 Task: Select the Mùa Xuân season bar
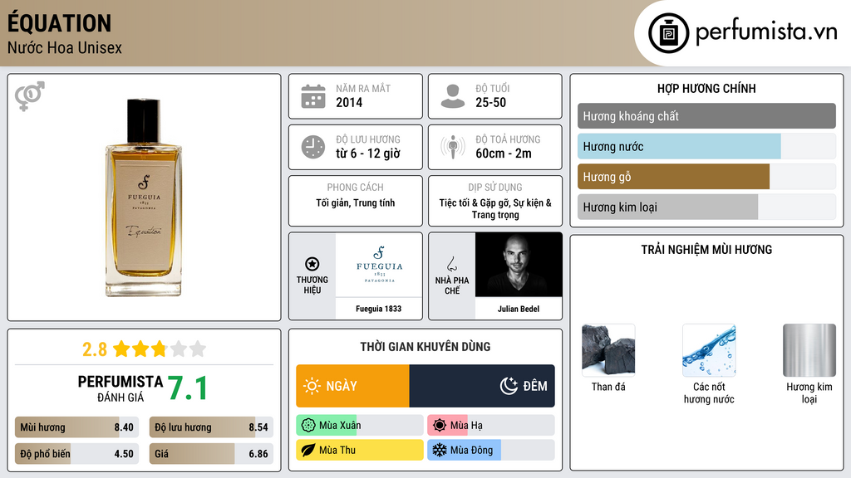360,426
